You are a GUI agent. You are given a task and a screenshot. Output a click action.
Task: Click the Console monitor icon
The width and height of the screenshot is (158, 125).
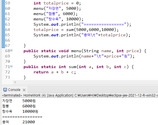coord(5,90)
